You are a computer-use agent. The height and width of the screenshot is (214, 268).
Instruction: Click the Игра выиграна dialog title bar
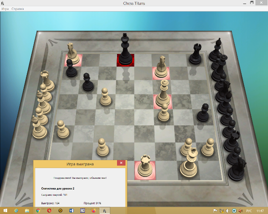click(x=76, y=164)
